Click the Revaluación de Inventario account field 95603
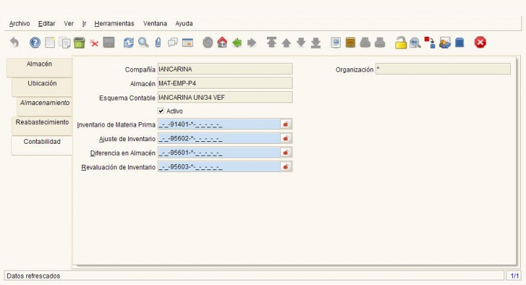526x285 pixels. [219, 167]
